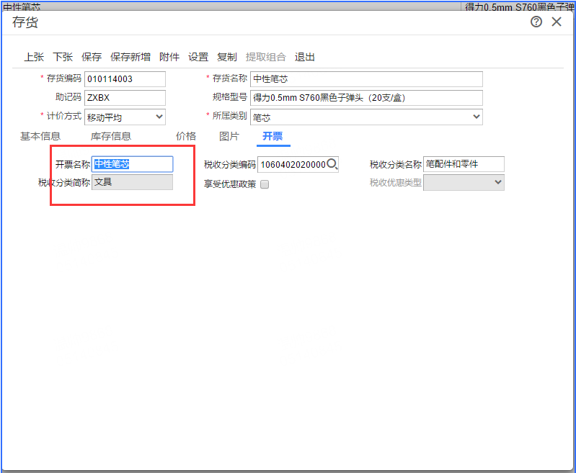Viewport: 576px width, 473px height.
Task: Click 保存新增 toolbar button
Action: 130,57
